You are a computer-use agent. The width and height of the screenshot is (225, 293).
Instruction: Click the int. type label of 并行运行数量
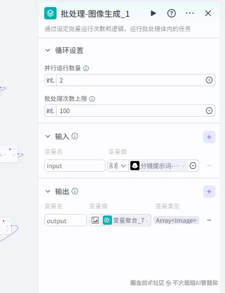point(50,80)
